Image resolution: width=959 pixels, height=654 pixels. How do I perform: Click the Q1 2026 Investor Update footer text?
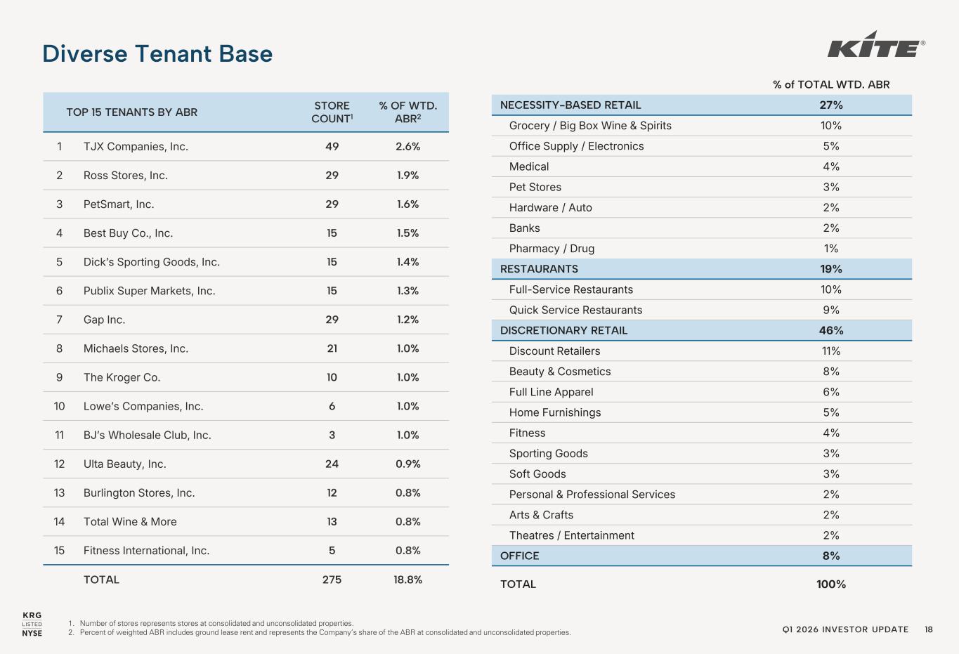[845, 629]
